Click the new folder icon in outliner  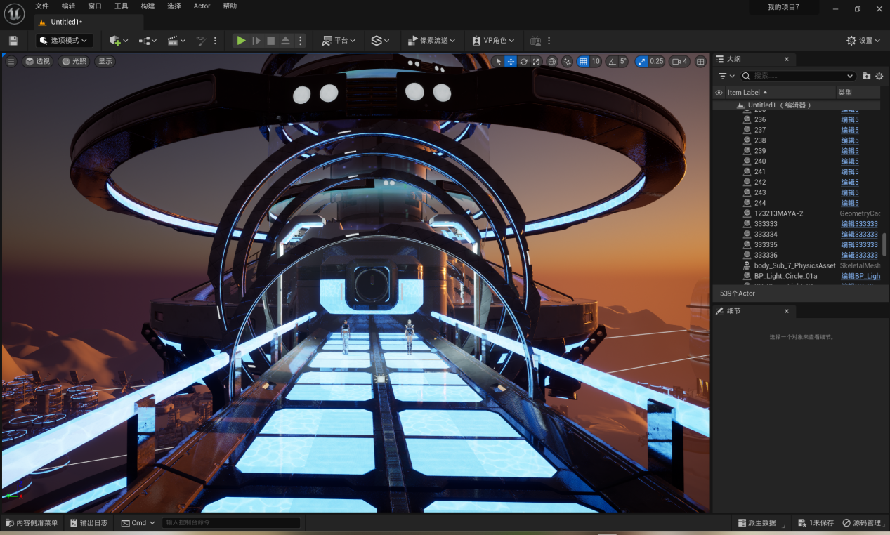coord(867,76)
